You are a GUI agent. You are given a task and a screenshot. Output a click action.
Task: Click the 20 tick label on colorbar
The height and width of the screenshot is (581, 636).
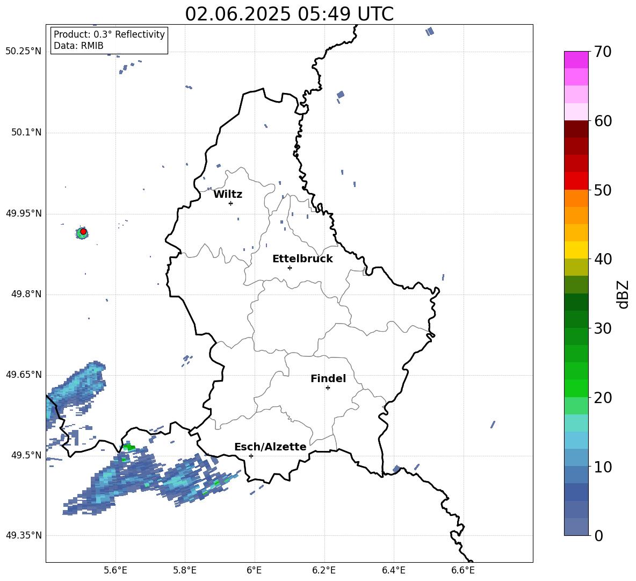point(603,398)
